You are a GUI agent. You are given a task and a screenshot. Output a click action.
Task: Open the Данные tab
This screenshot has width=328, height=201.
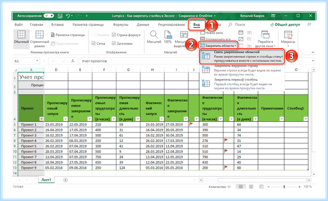(x=143, y=25)
